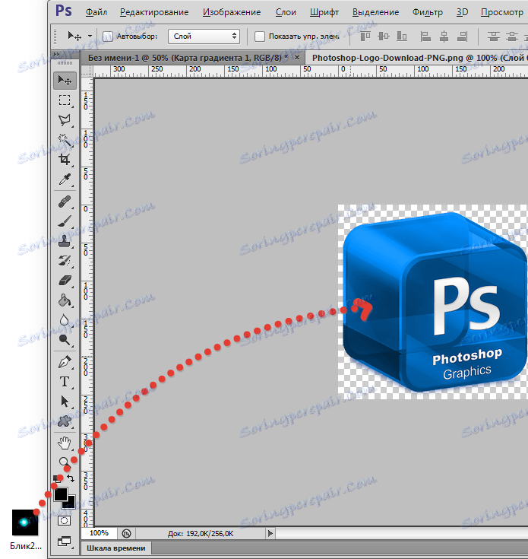The width and height of the screenshot is (528, 559).
Task: Open the 3D menu
Action: (x=462, y=12)
